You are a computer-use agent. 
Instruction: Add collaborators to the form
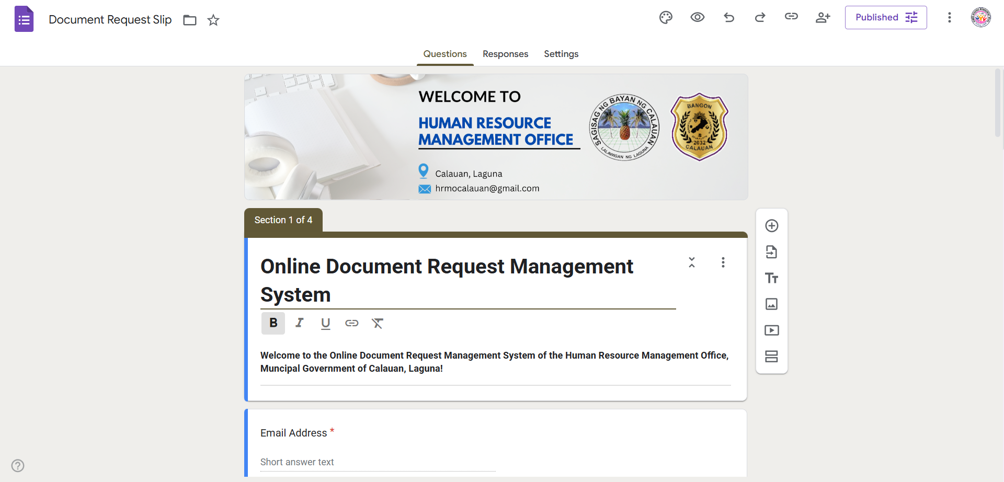(x=823, y=17)
